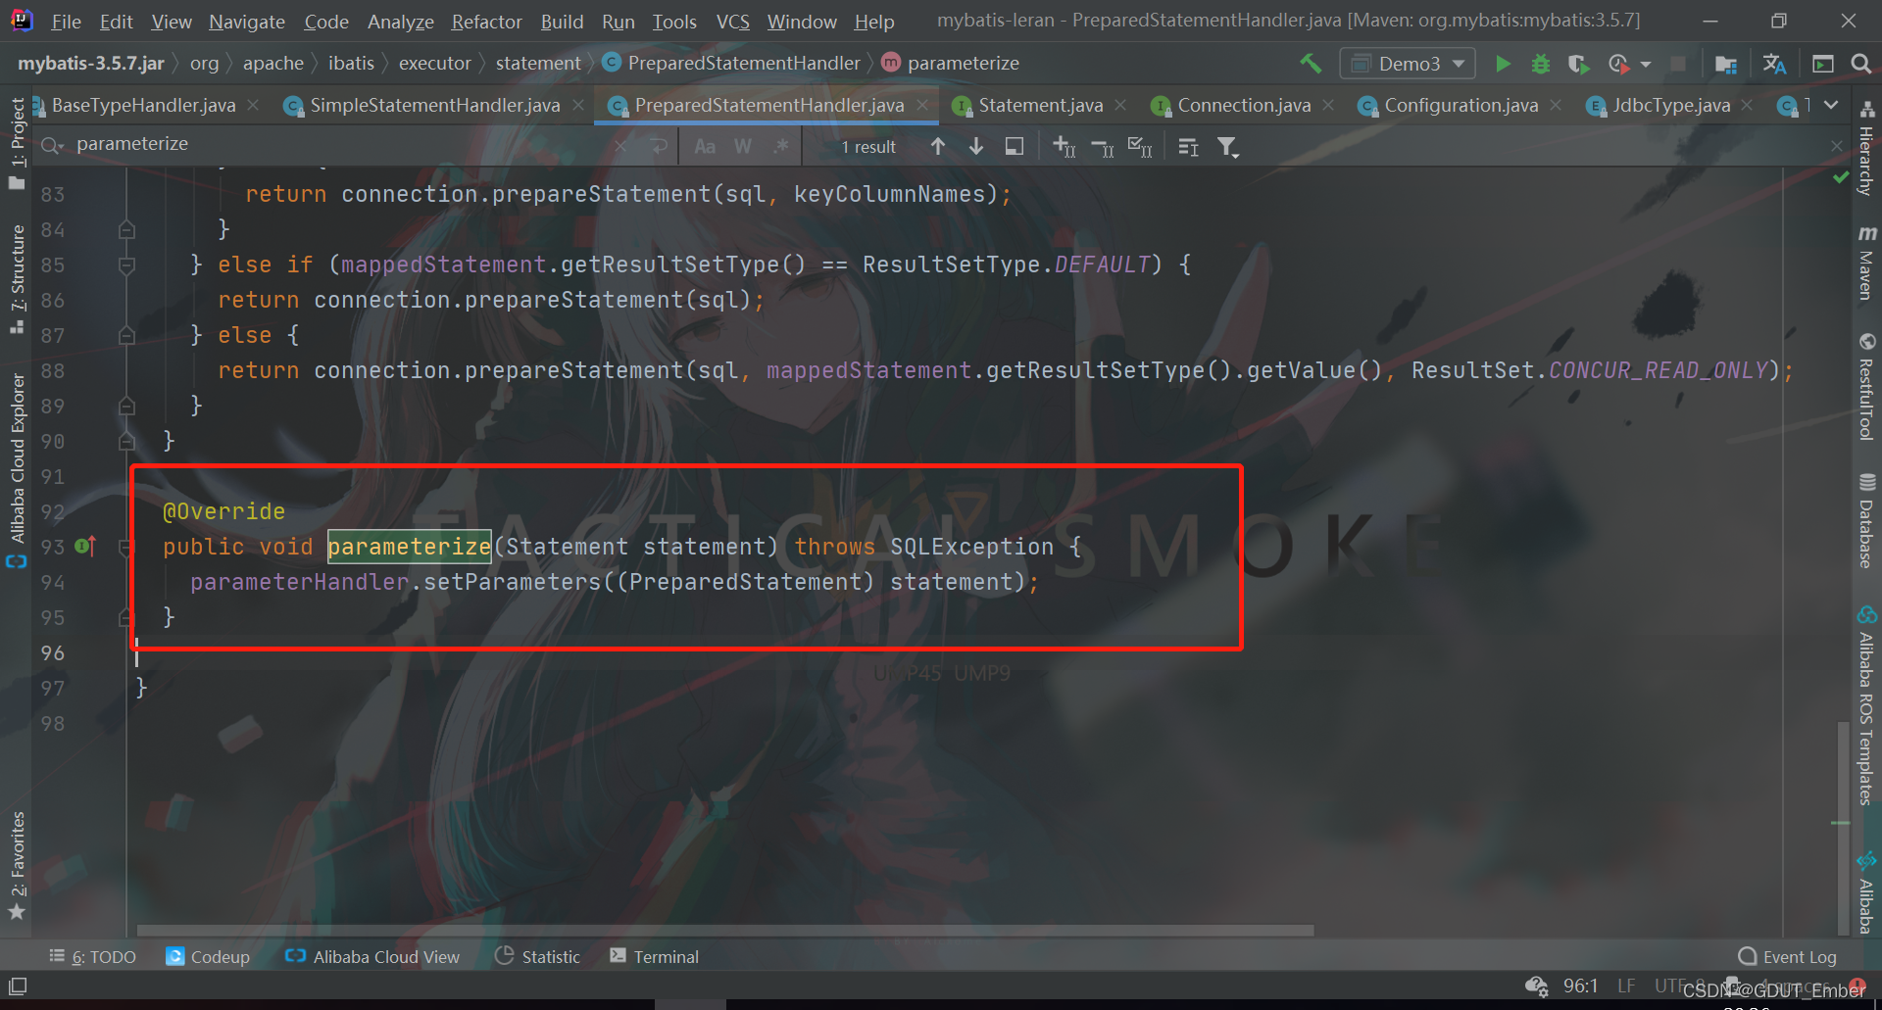
Task: Click the PreparedStatementHandler breadcrumb
Action: [x=731, y=64]
